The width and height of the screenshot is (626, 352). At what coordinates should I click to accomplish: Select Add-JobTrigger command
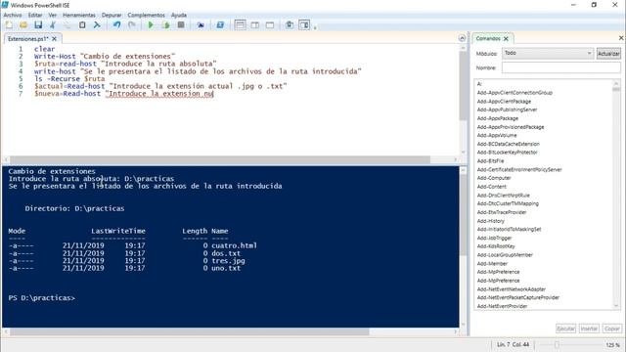pos(494,238)
